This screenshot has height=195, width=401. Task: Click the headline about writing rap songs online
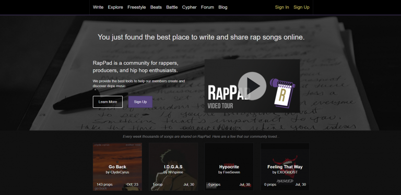point(201,37)
